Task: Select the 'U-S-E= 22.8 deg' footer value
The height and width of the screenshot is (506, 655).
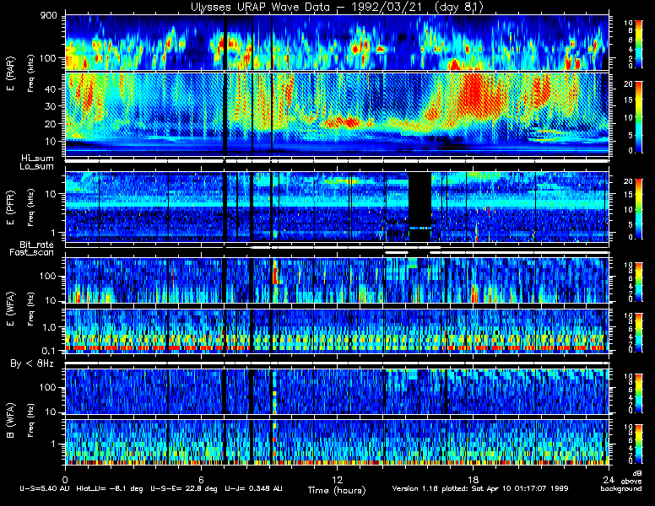Action: pos(184,488)
